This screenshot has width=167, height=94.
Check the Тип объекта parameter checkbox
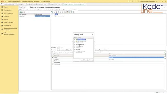point(52,61)
